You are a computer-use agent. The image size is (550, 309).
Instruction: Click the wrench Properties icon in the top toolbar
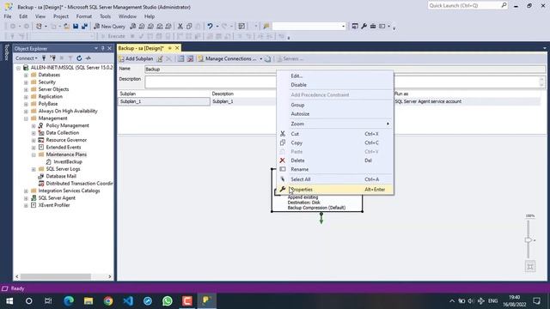[x=364, y=27]
